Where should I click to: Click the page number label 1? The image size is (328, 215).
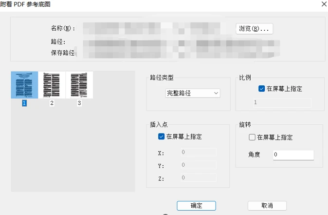coord(24,103)
